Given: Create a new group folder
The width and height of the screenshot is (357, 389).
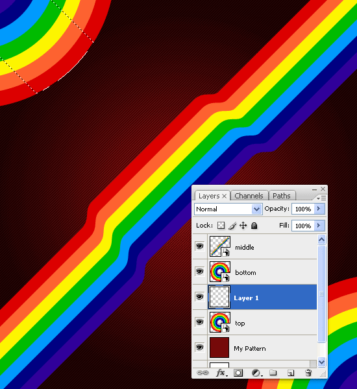Looking at the screenshot, I should [273, 373].
